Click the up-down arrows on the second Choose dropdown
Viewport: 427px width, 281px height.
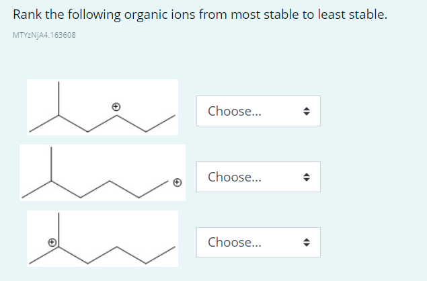(307, 177)
